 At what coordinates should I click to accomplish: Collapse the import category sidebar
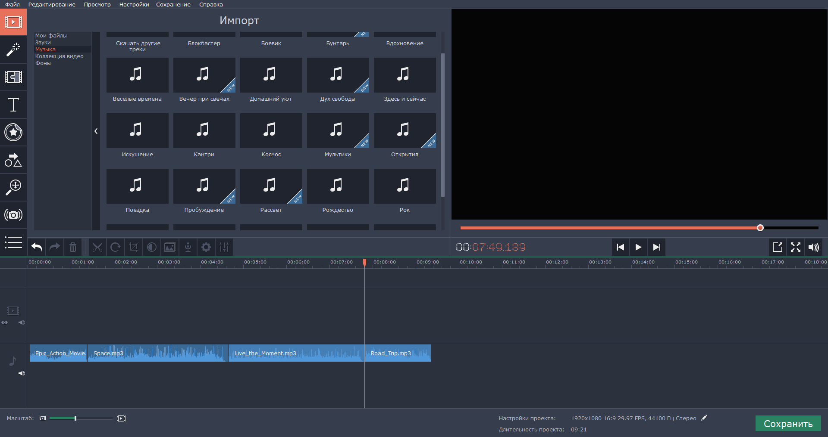pyautogui.click(x=96, y=131)
